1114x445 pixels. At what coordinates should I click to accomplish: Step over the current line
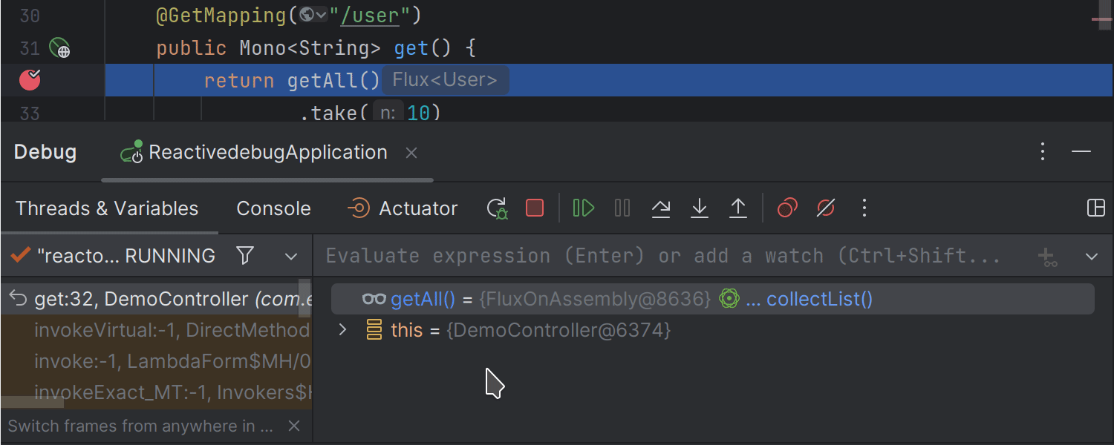click(x=661, y=208)
